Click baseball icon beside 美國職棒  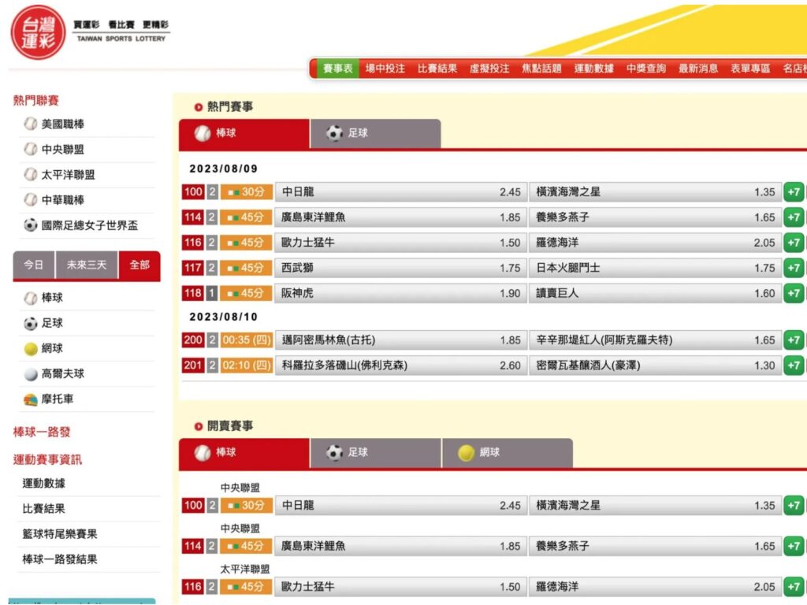point(31,124)
